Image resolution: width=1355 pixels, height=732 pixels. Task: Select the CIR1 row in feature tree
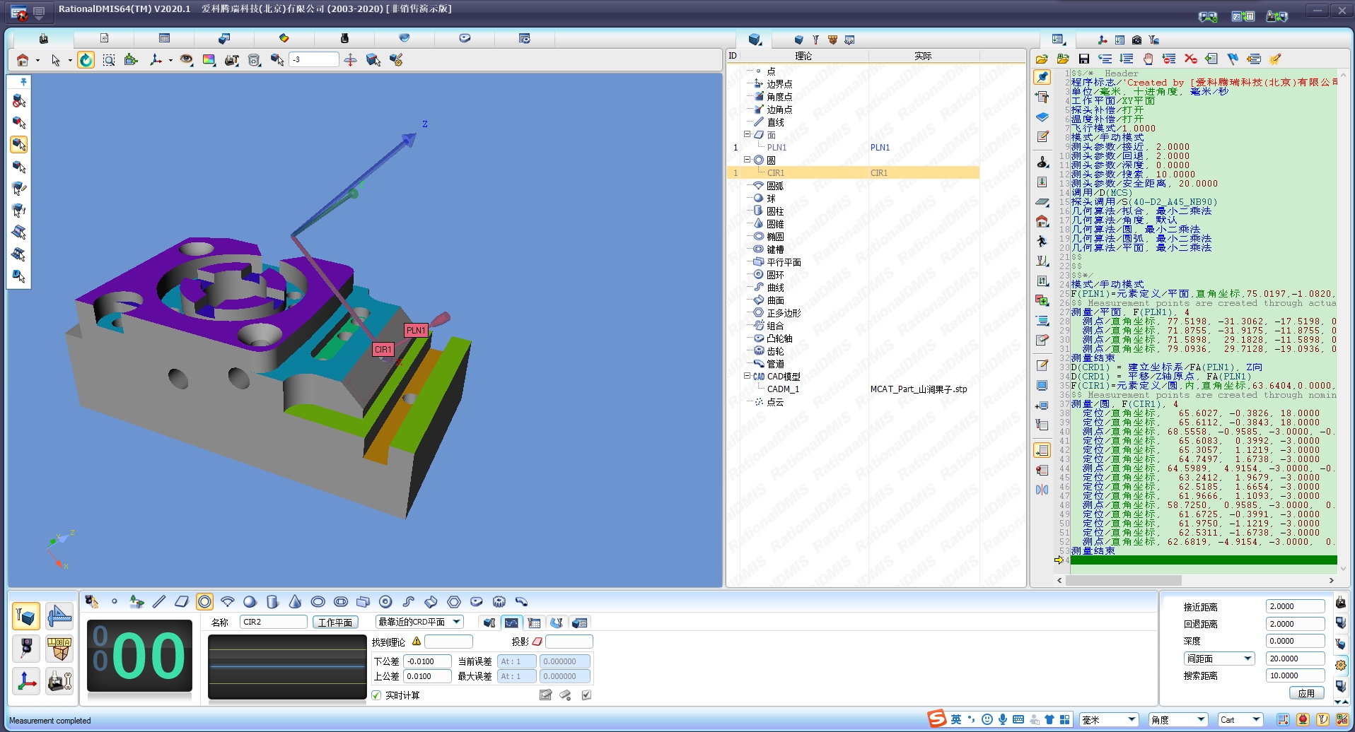click(854, 172)
